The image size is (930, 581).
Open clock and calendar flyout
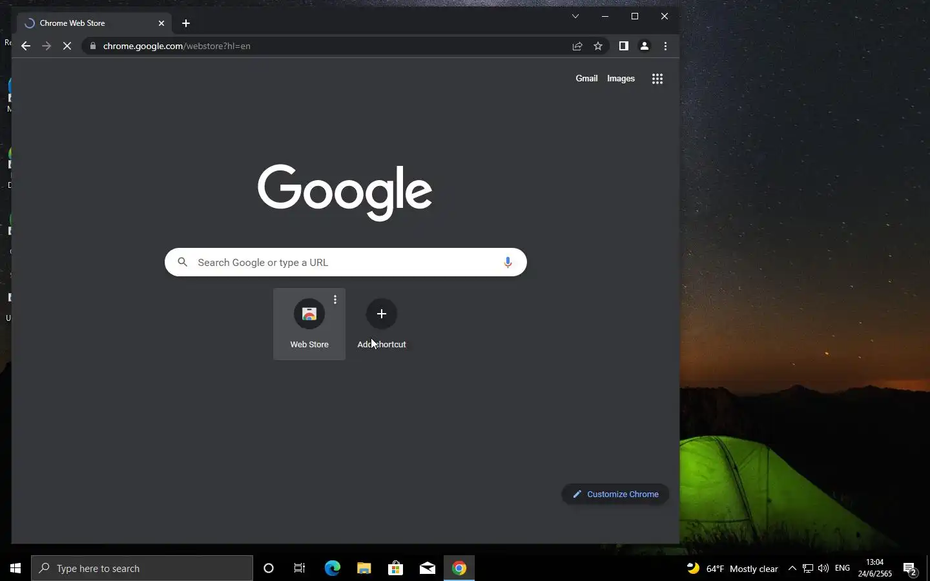point(874,568)
